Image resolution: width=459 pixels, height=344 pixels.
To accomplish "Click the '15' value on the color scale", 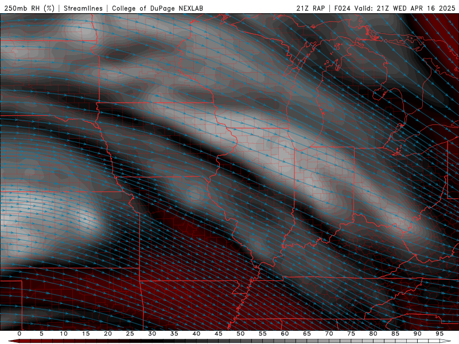I will click(x=85, y=334).
